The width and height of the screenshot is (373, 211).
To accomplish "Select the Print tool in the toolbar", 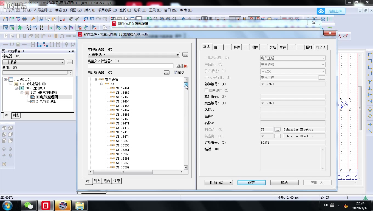I will (24, 19).
